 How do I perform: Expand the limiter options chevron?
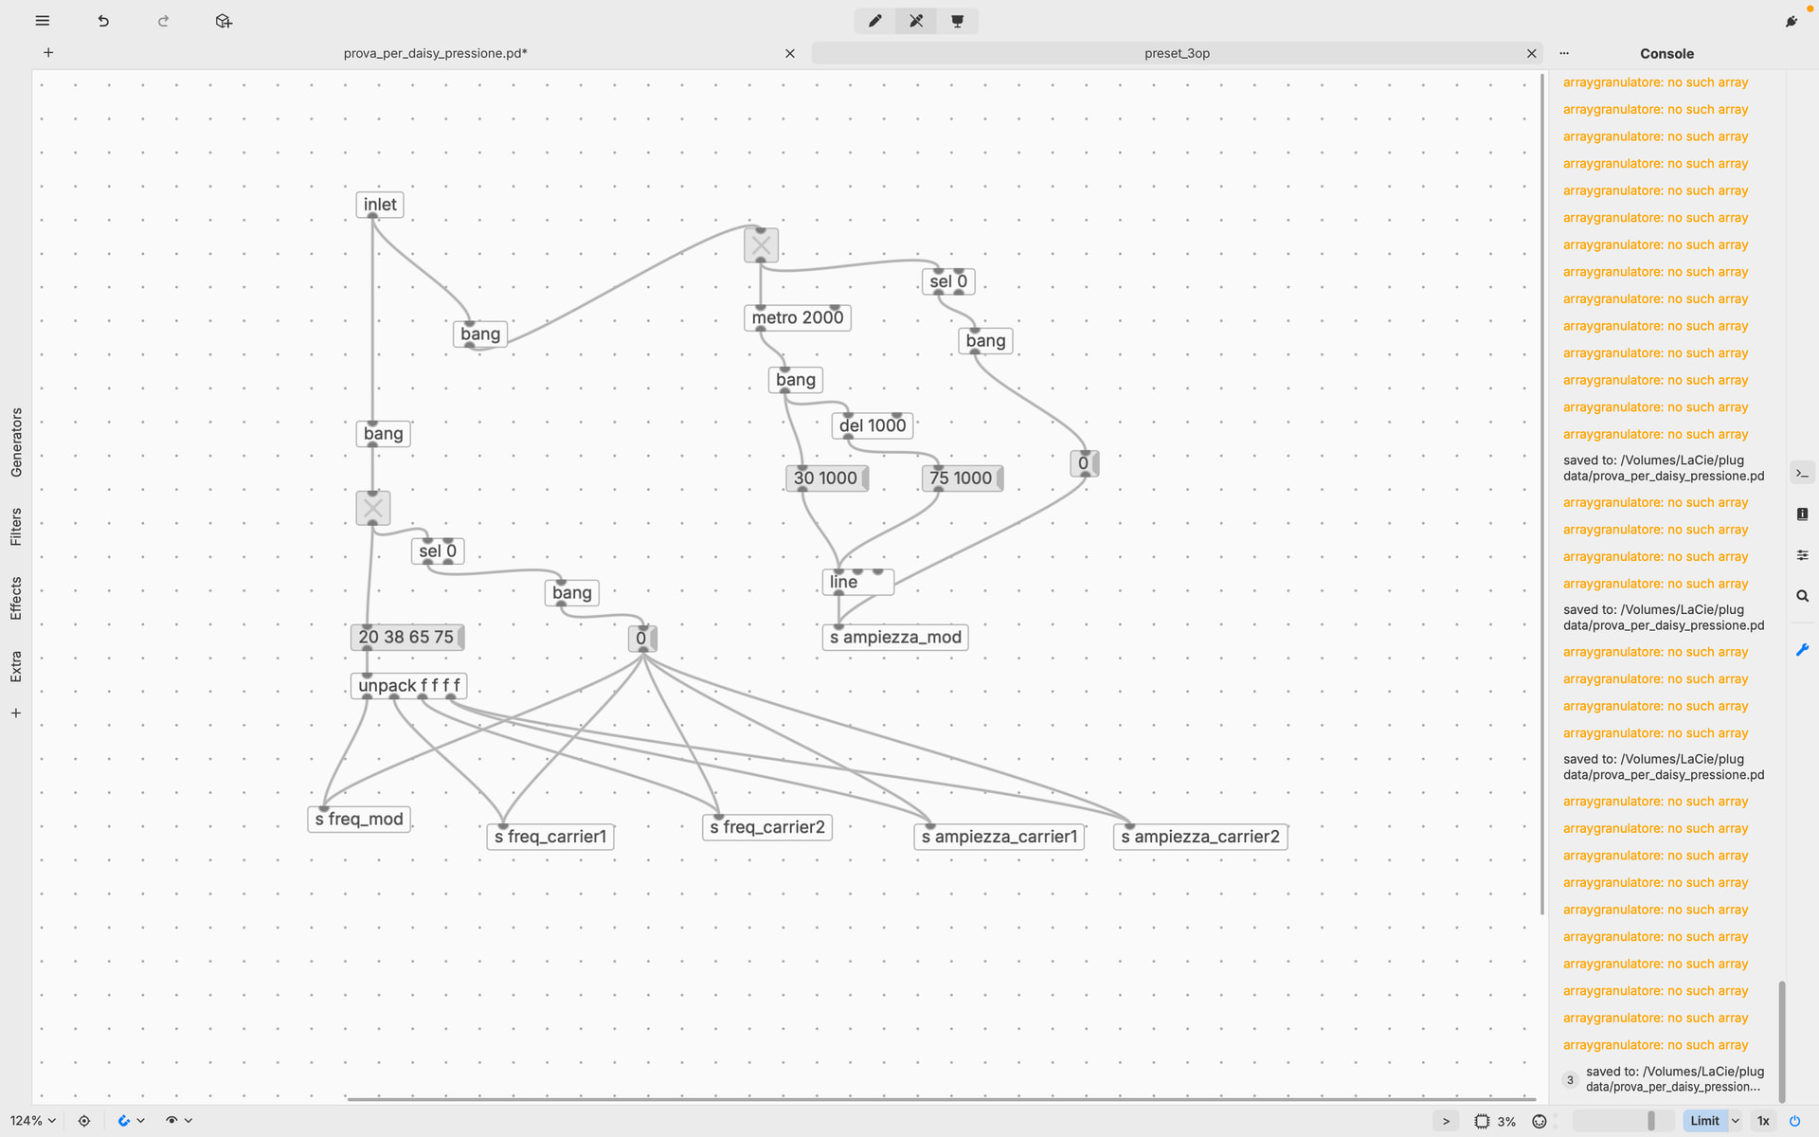(1736, 1121)
